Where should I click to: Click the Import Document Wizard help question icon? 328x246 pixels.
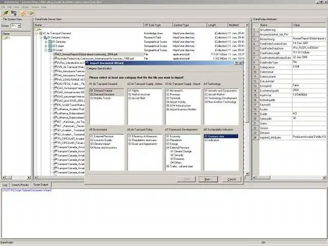click(236, 63)
